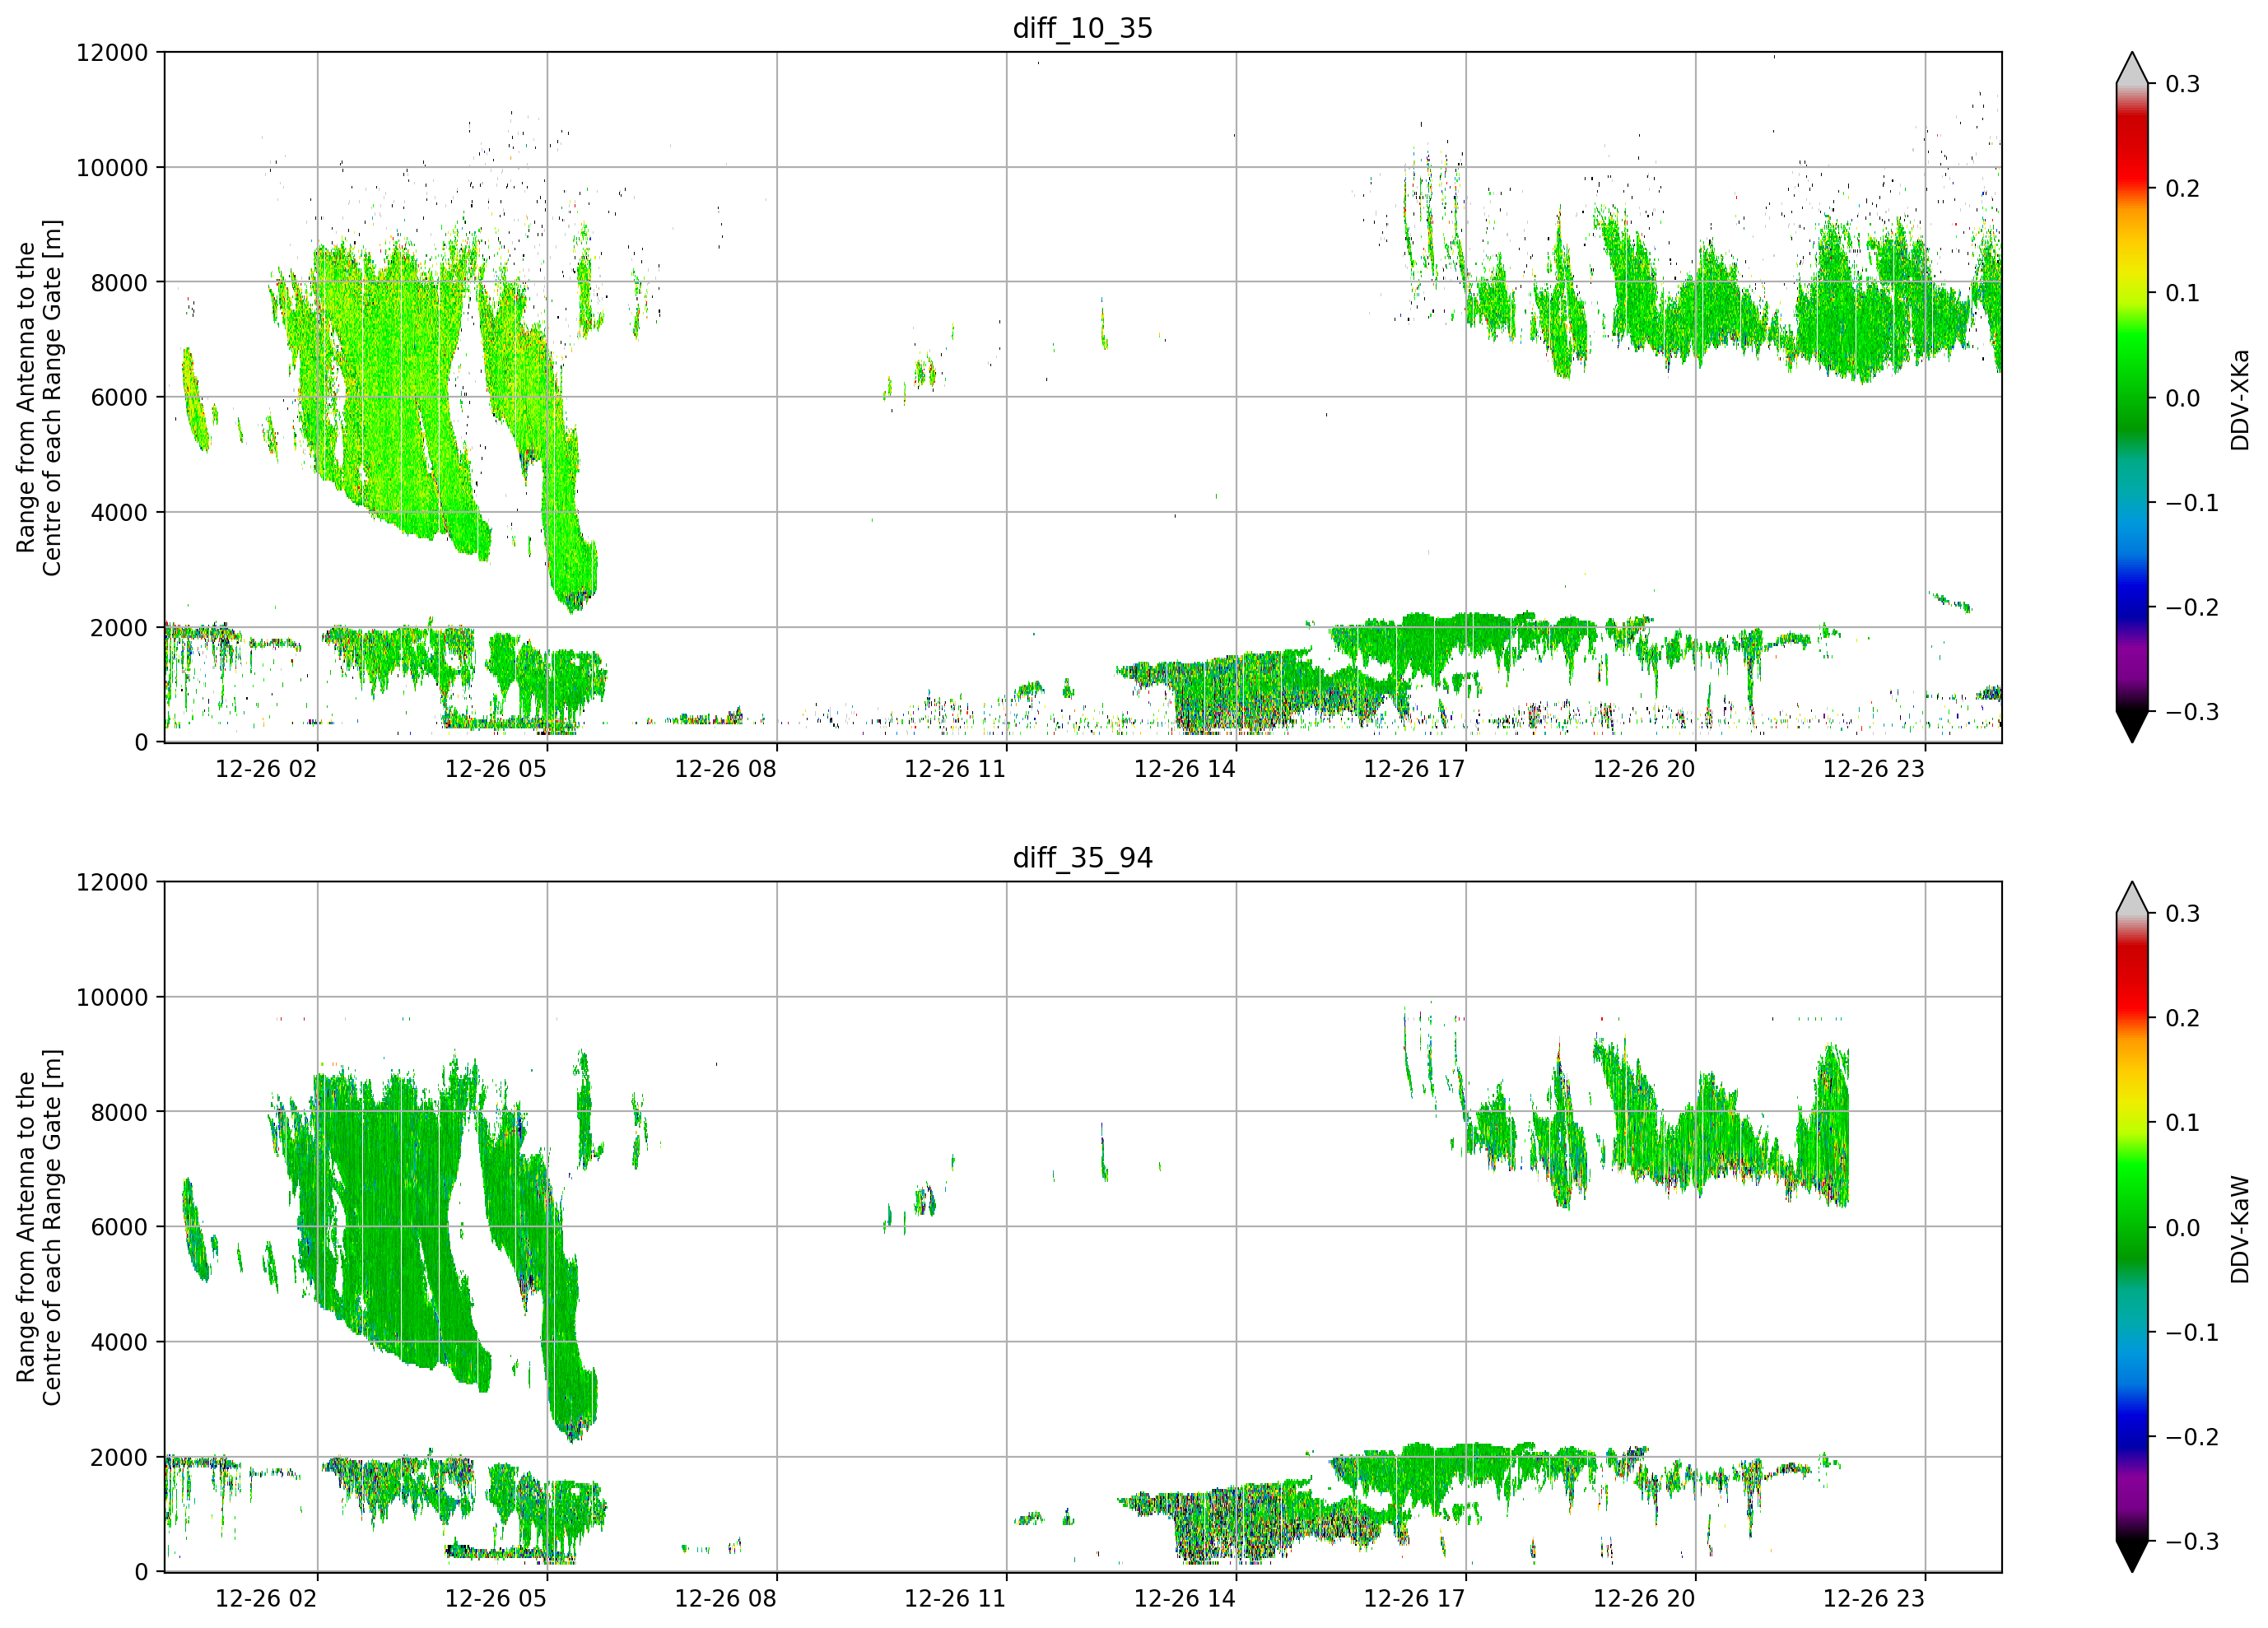This screenshot has width=2268, height=1628.
Task: Click the "12000" y-tick of diff_35_94 plot
Action: [112, 883]
